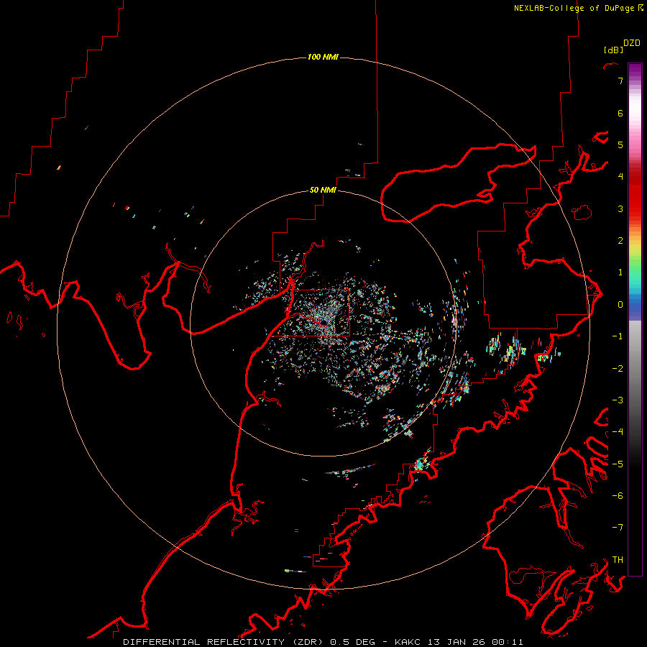Screen dimensions: 647x647
Task: Click the -4 value on the color scale
Action: tap(618, 432)
